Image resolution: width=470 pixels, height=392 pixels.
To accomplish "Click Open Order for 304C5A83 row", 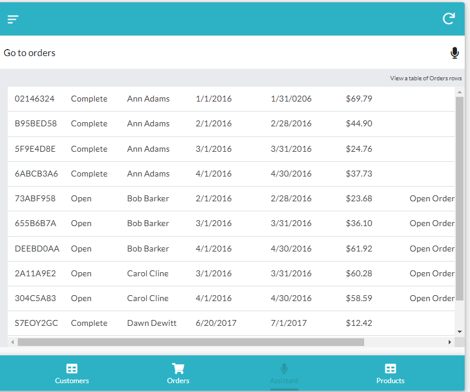I will [x=432, y=298].
